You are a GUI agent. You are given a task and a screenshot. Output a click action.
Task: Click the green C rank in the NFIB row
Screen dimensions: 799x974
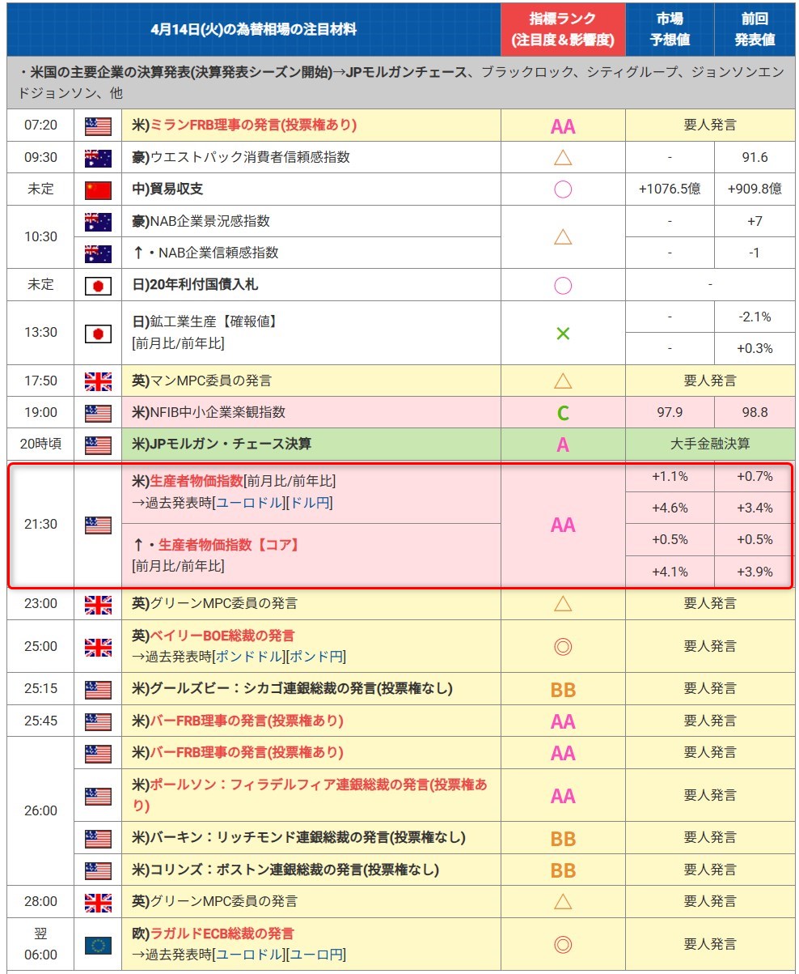(563, 413)
